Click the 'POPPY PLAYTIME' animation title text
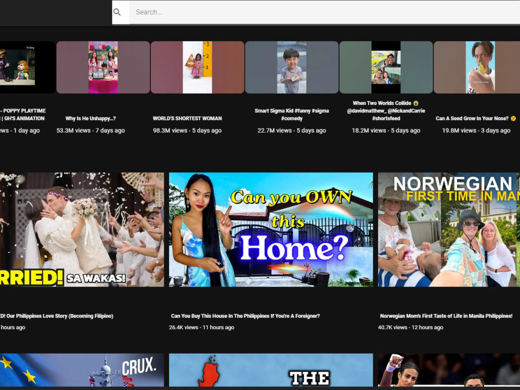 [x=22, y=114]
